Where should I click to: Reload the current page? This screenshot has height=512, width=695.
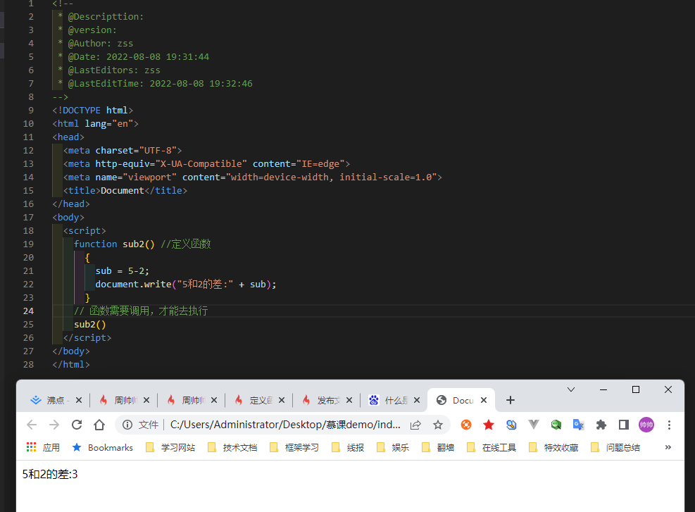click(77, 425)
